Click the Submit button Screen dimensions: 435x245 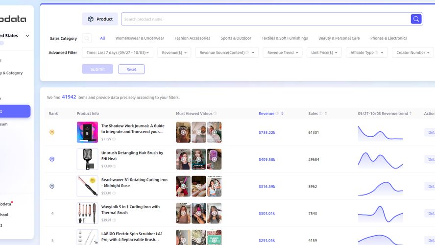(x=97, y=69)
